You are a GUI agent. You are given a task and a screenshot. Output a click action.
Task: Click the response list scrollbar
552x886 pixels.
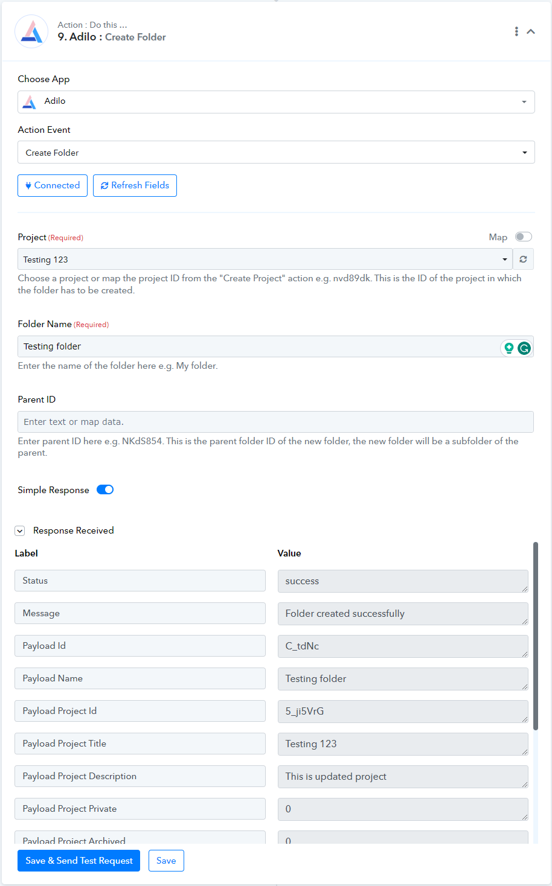click(536, 636)
